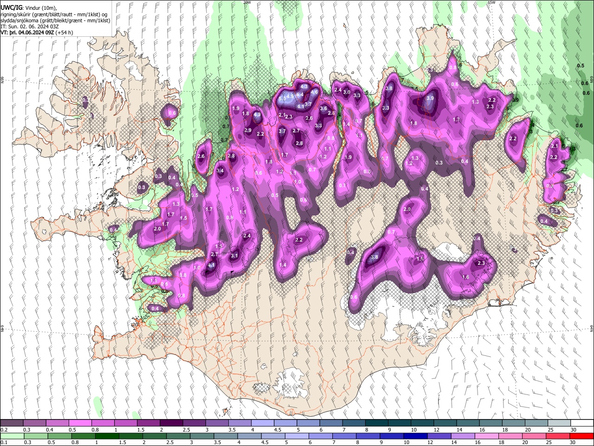Click the 4.6 precipitation value

coord(314,92)
